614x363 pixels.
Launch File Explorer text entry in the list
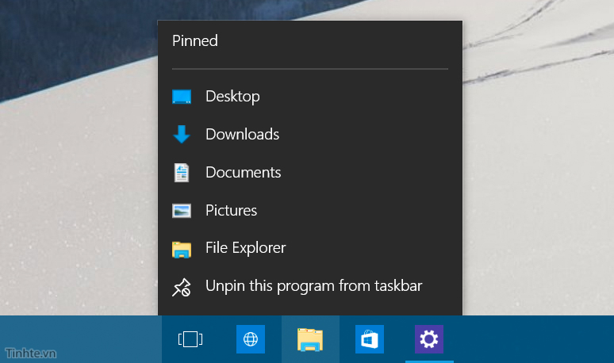[245, 249]
